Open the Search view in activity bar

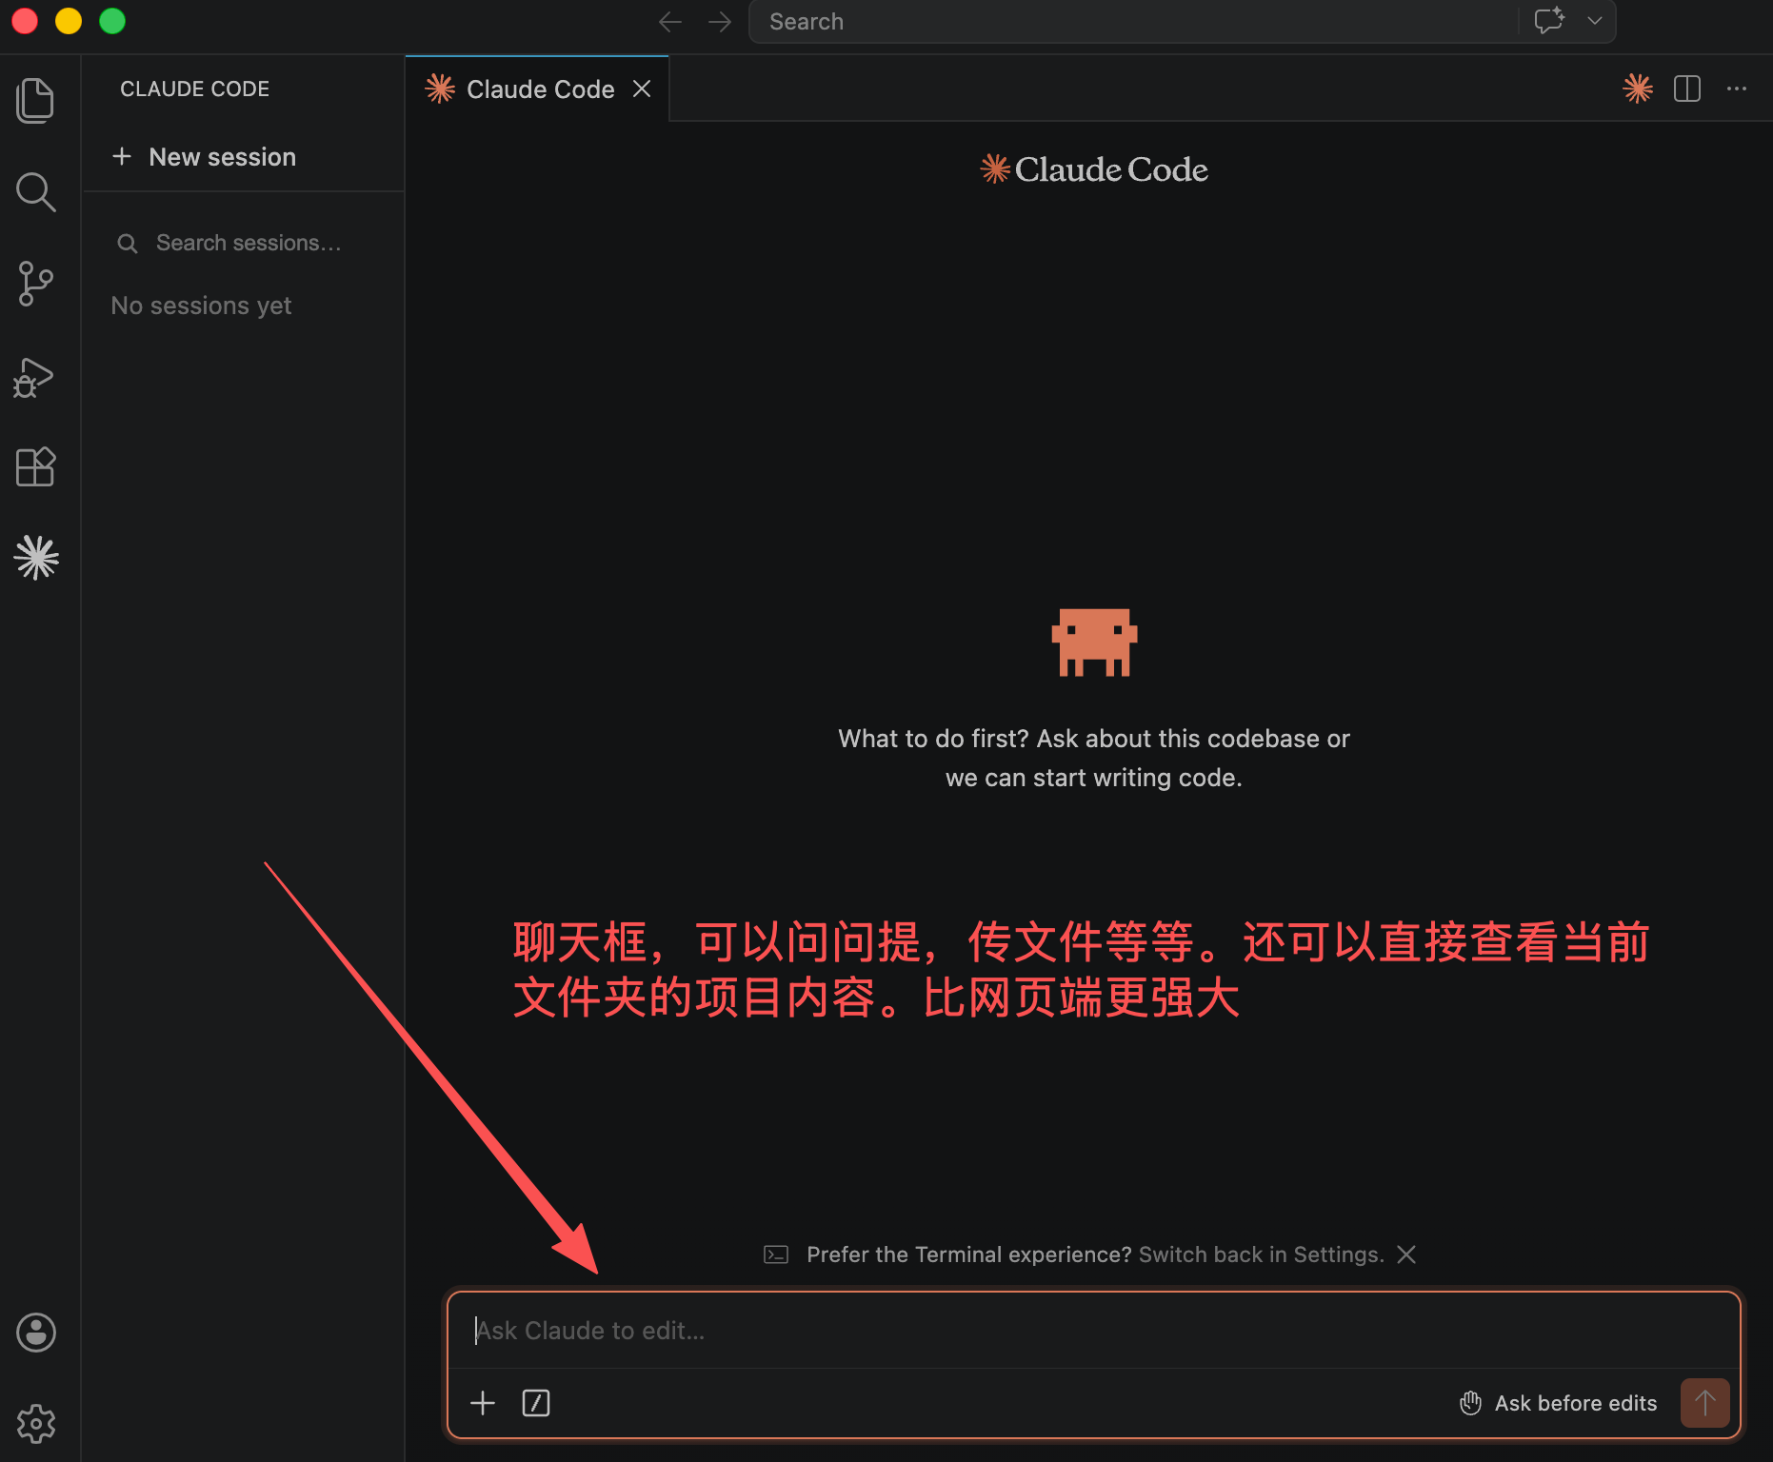point(35,191)
